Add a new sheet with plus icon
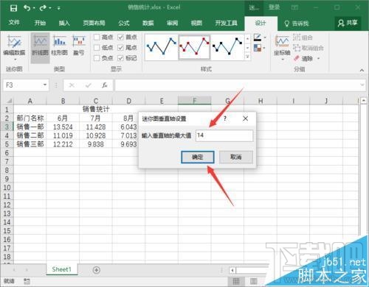 (97, 270)
